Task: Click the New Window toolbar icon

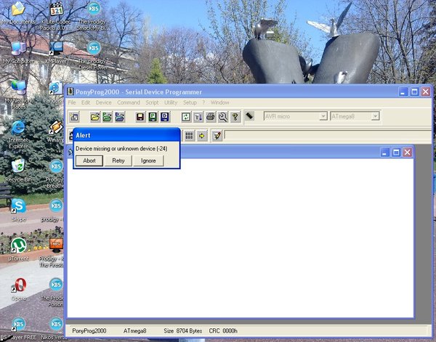Action: click(74, 117)
